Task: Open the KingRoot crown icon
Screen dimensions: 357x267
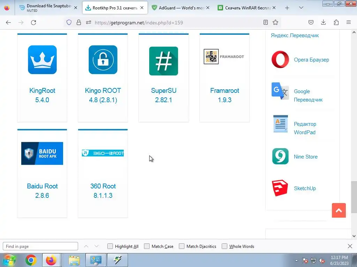Action: coord(42,60)
